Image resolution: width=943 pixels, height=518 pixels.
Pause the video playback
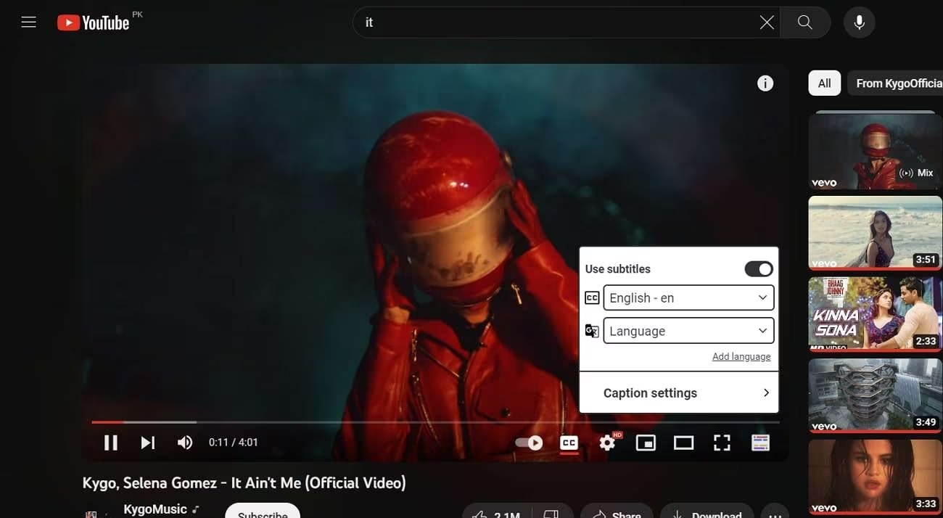click(110, 443)
